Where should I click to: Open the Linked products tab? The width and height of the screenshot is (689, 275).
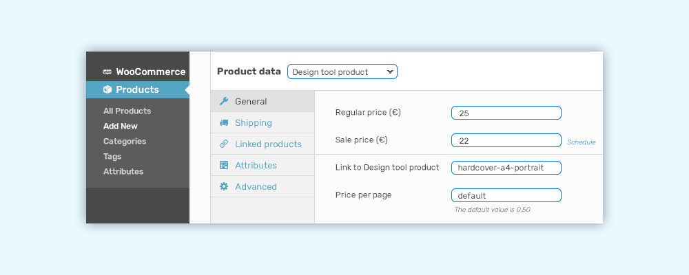[263, 144]
